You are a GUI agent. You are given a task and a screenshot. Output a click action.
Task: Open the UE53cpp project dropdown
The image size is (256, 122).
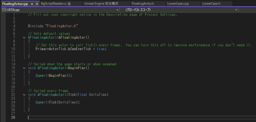click(x=117, y=10)
